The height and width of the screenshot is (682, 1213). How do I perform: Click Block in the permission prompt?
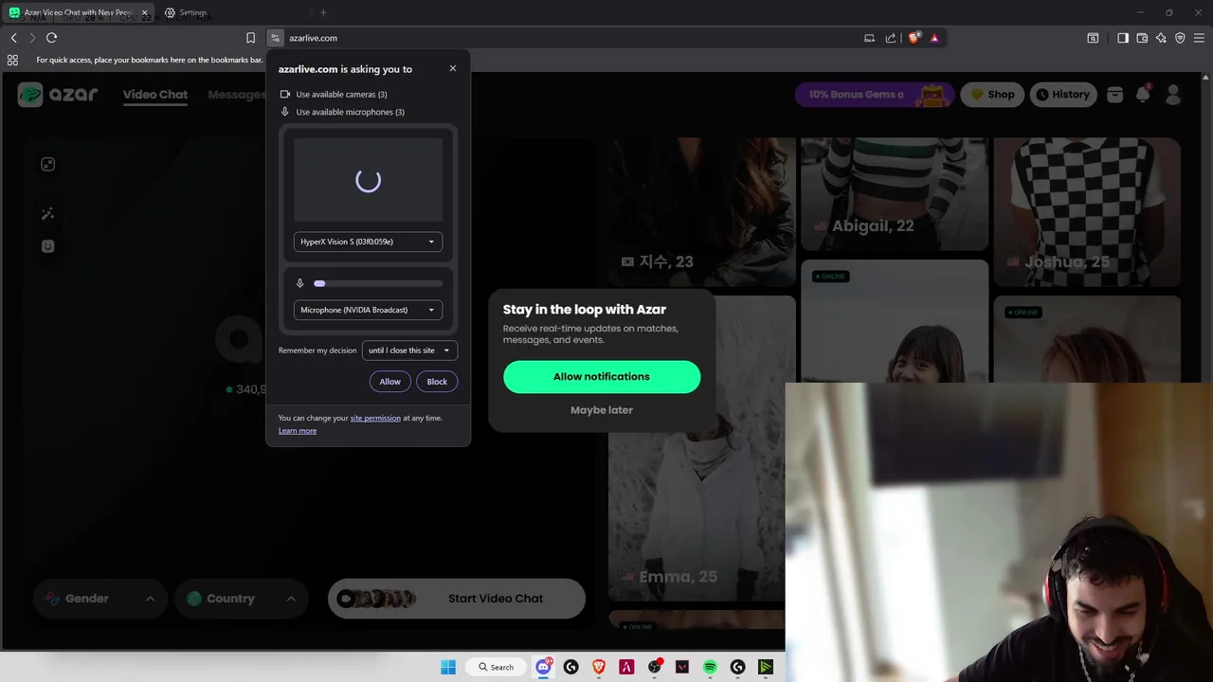pos(437,382)
